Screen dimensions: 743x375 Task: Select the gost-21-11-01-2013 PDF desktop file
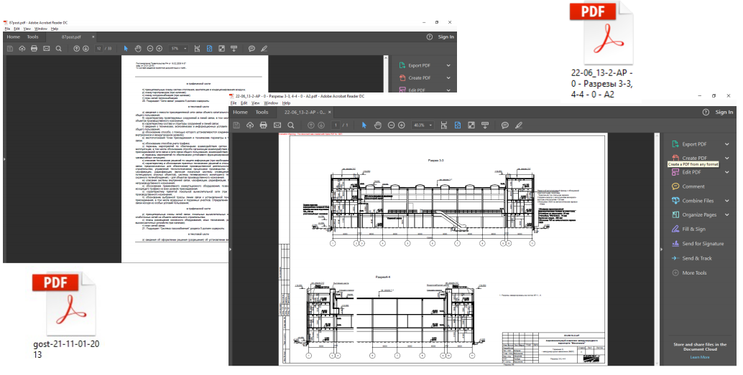coord(66,315)
